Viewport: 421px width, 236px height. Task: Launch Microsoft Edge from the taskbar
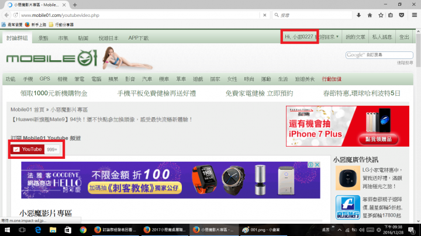tap(38, 230)
